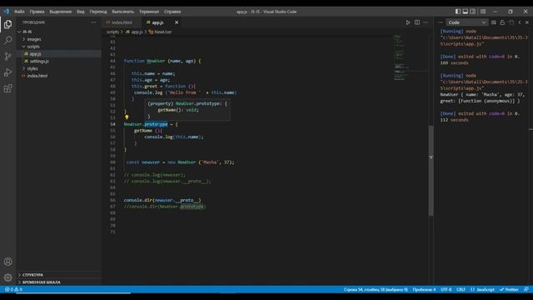The height and width of the screenshot is (300, 533).
Task: Toggle the secondary sidebar layout icon
Action: (x=473, y=12)
